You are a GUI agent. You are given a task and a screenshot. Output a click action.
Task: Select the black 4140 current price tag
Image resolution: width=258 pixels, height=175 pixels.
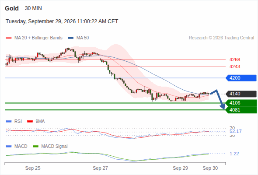tap(241, 94)
